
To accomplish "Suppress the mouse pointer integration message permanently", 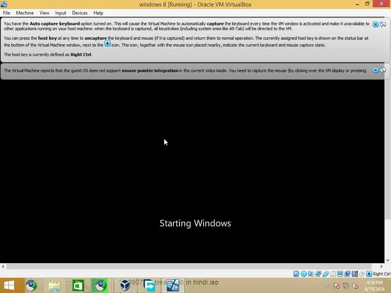I will (383, 70).
